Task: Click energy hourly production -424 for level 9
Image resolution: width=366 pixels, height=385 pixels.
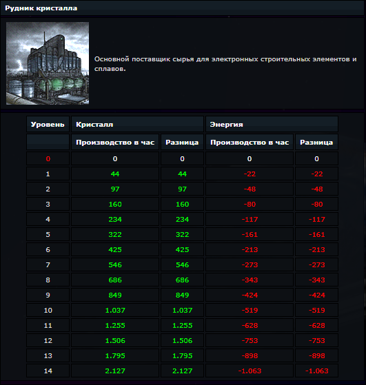Action: pos(250,295)
